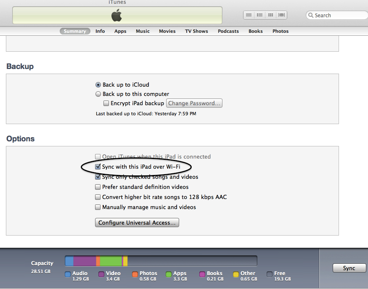Switch to Cover Flow view icon
The width and height of the screenshot is (368, 289).
(281, 15)
